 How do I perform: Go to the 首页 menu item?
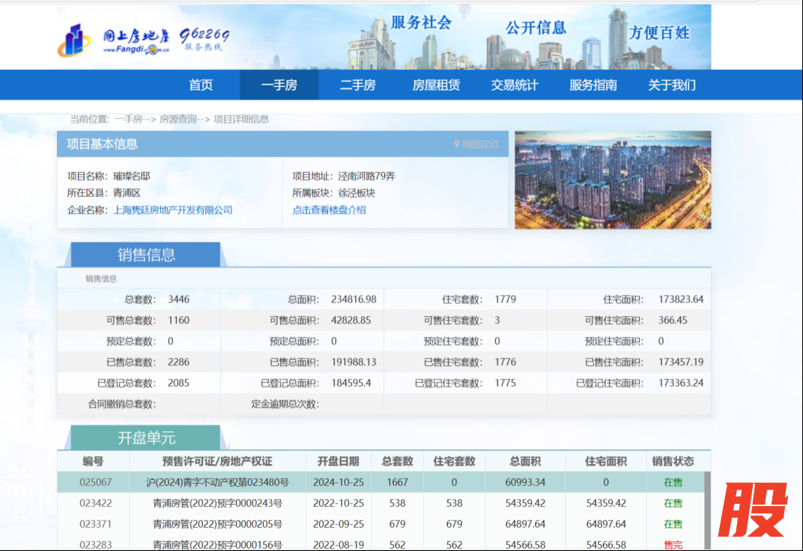(199, 85)
